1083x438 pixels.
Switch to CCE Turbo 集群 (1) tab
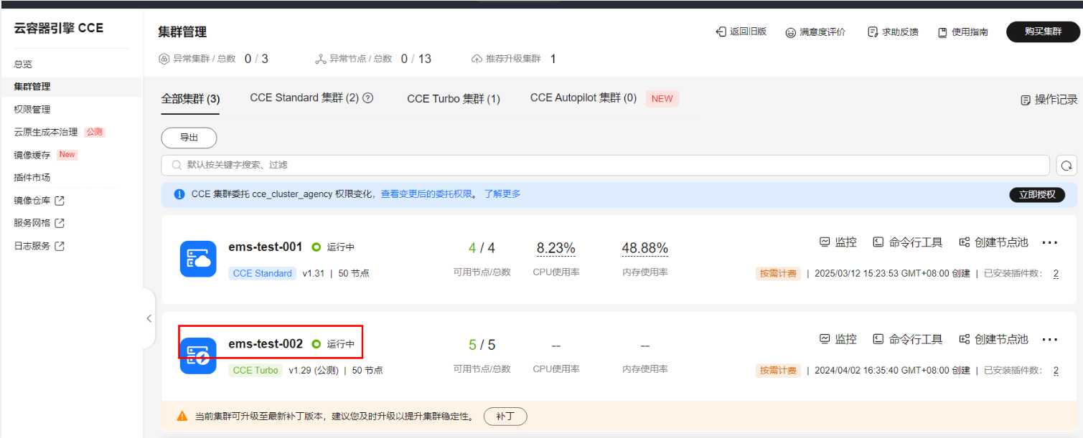(x=454, y=99)
